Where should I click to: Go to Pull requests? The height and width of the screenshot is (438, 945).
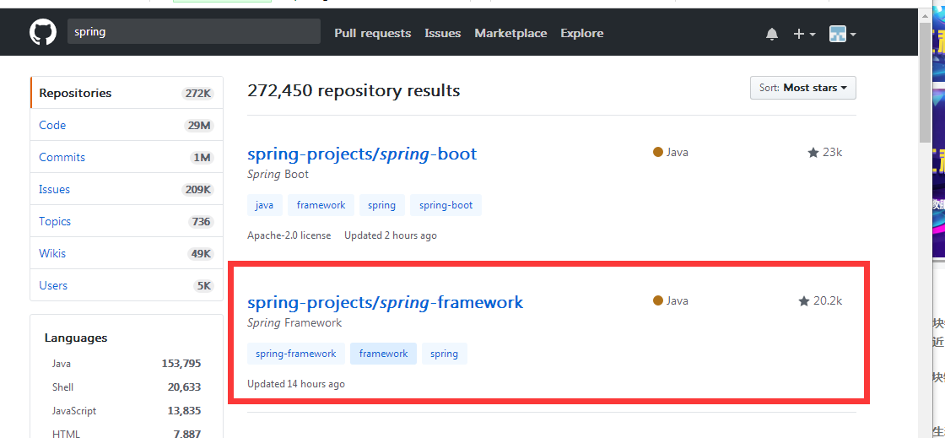(x=372, y=33)
